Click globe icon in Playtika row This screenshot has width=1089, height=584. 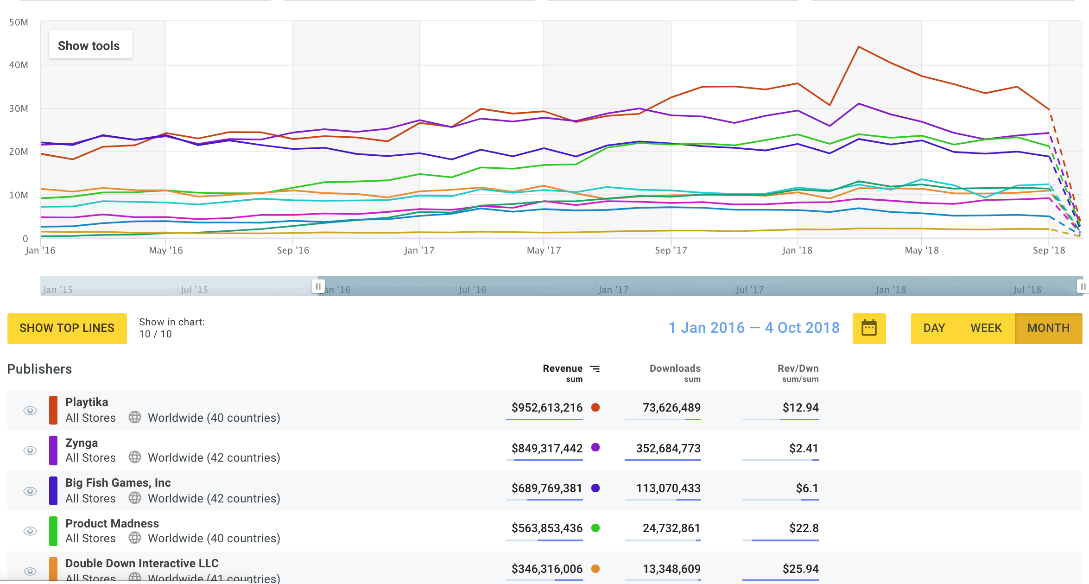[135, 417]
